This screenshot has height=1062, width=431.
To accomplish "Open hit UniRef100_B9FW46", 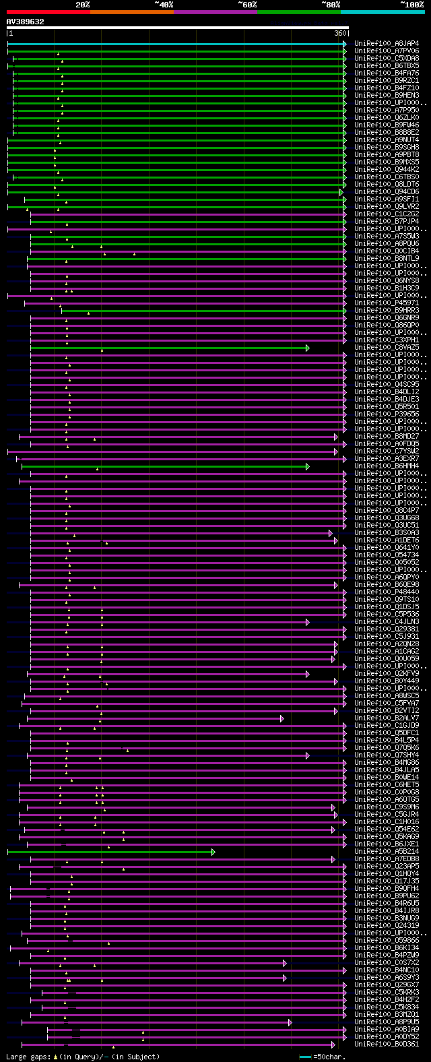I will pos(387,125).
